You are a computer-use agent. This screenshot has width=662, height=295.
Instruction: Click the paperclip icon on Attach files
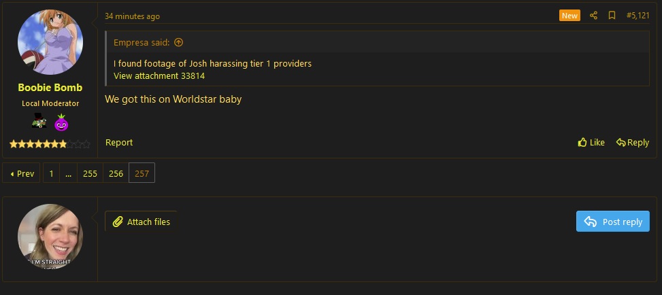coord(118,222)
